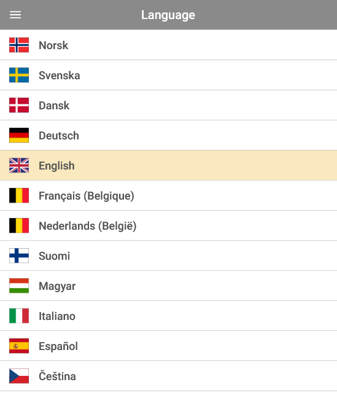
Task: Select Čeština at list bottom
Action: (x=168, y=376)
